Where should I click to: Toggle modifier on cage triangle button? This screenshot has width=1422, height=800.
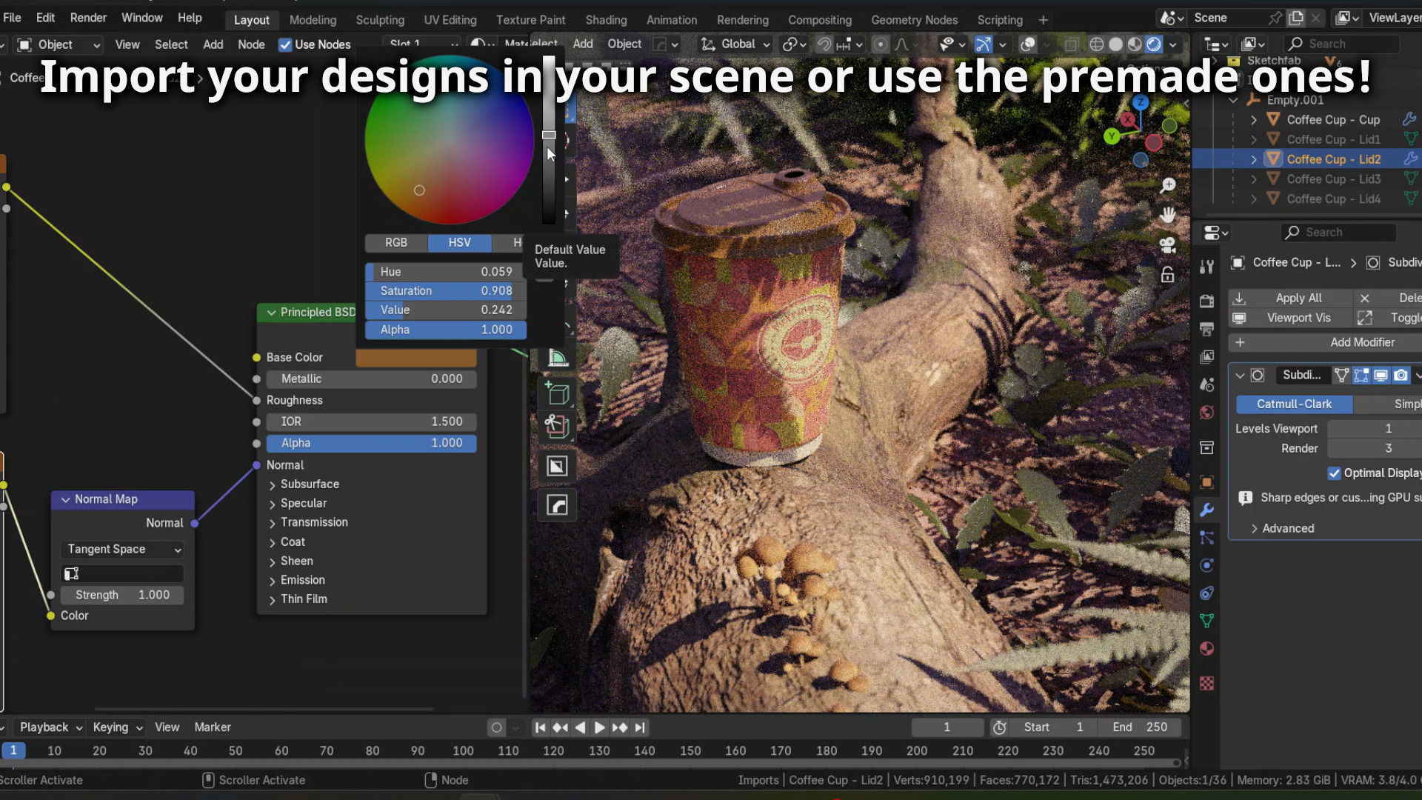tap(1341, 376)
